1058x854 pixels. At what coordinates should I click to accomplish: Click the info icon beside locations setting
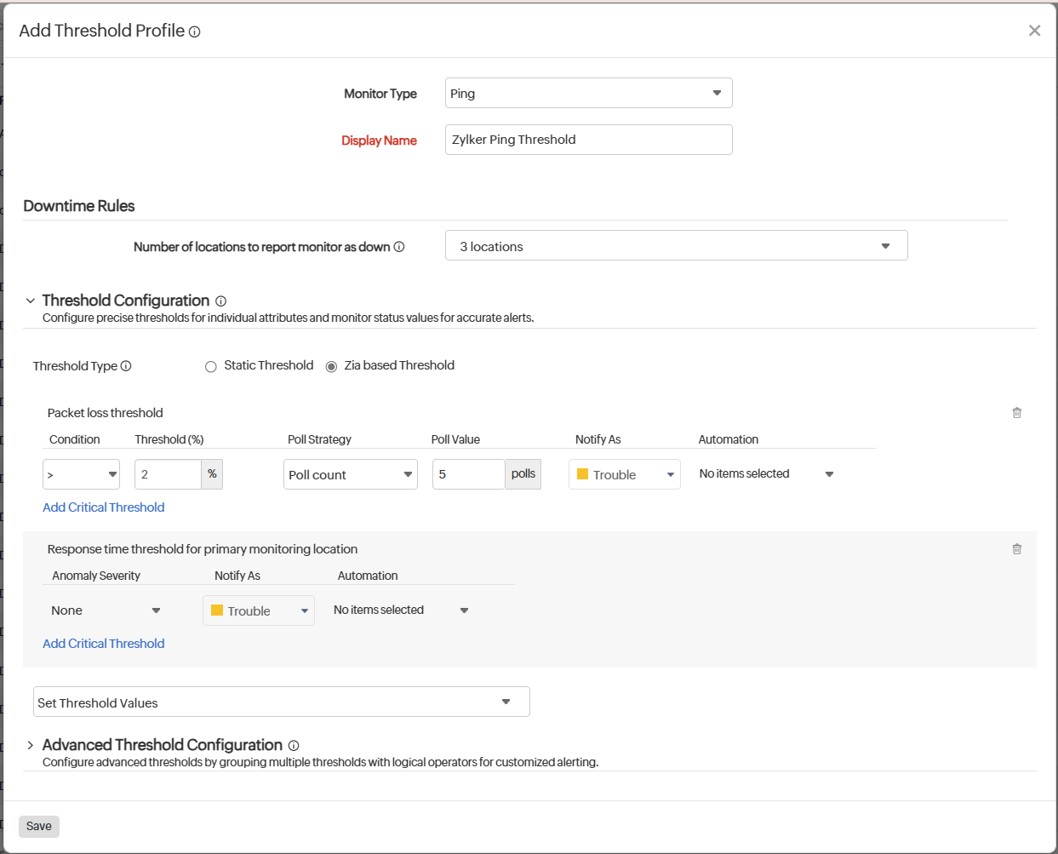point(397,246)
